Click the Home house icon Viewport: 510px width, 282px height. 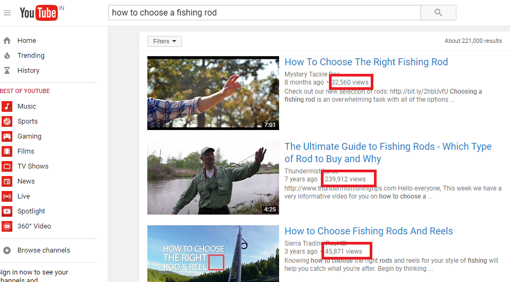point(7,41)
